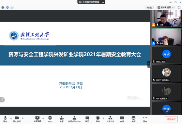Click the 结束会议 end meeting button
Viewport: 182px width, 124px height.
tap(171, 119)
